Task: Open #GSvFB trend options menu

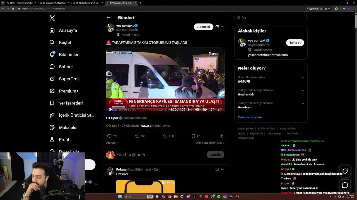Action: tap(302, 78)
